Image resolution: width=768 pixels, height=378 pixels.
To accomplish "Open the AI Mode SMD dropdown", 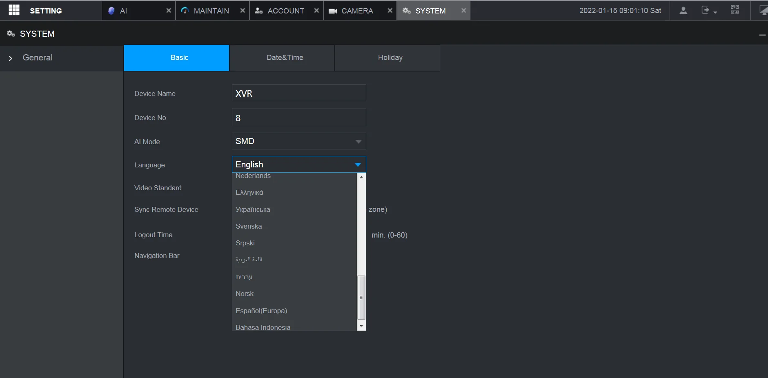I will tap(299, 141).
